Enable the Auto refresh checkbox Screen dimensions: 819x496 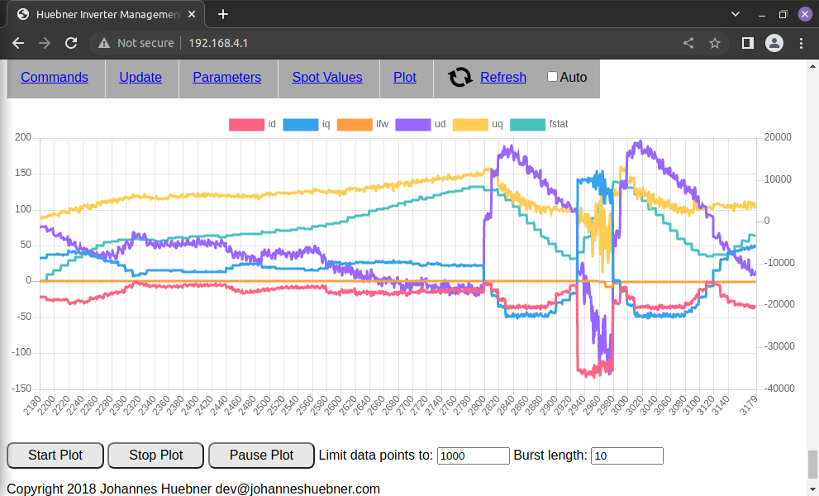(x=553, y=77)
